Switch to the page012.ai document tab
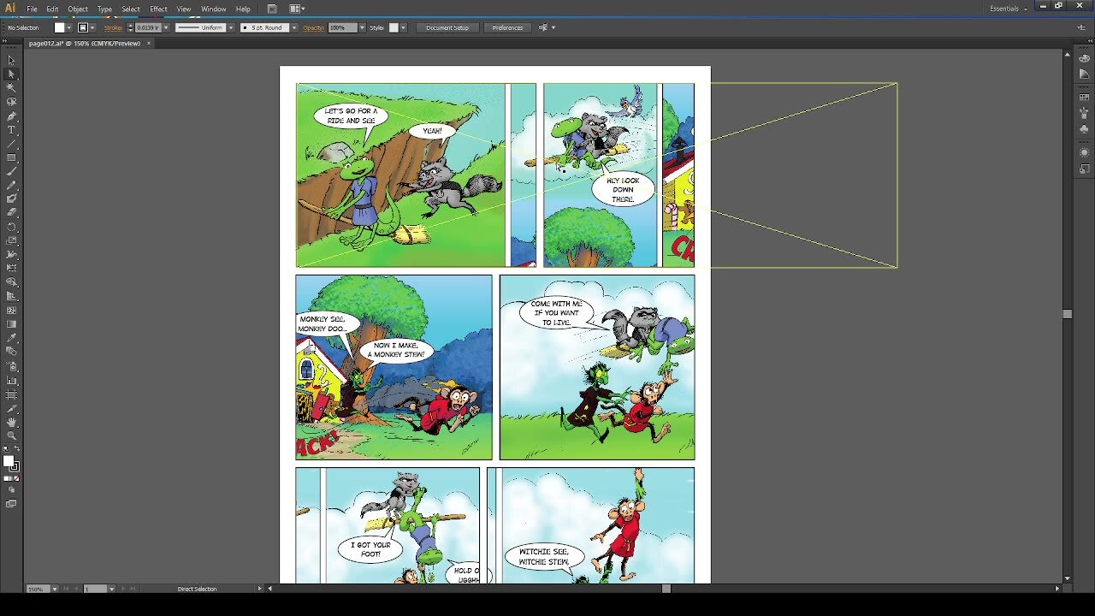1095x616 pixels. pos(84,43)
